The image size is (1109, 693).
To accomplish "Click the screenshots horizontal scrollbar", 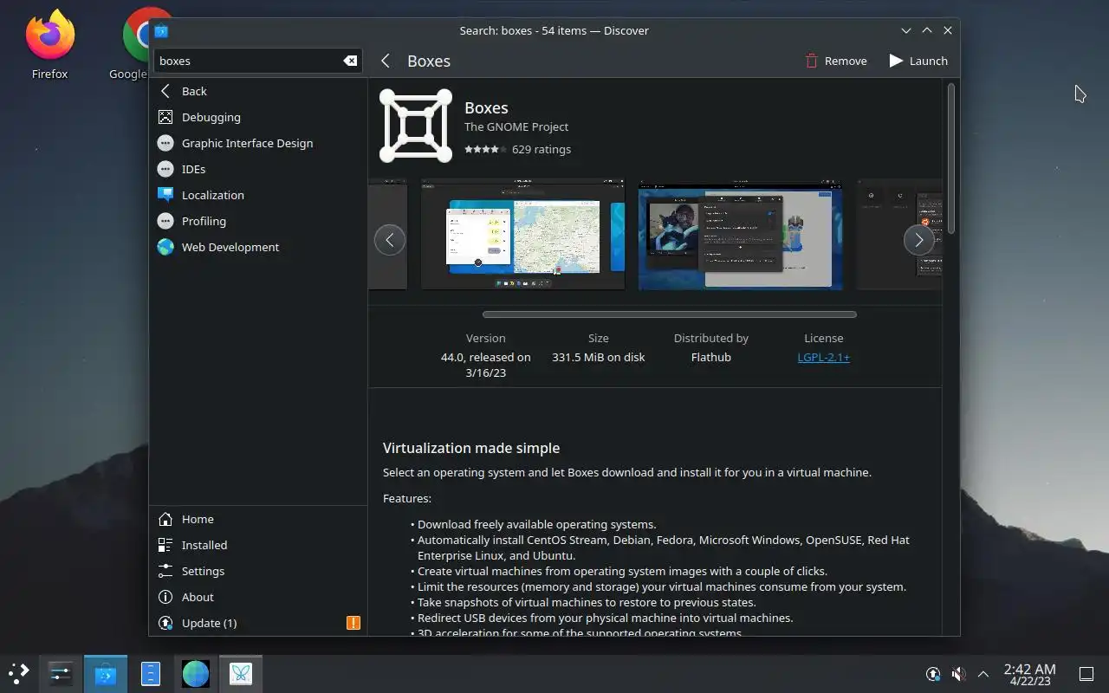I will point(670,314).
